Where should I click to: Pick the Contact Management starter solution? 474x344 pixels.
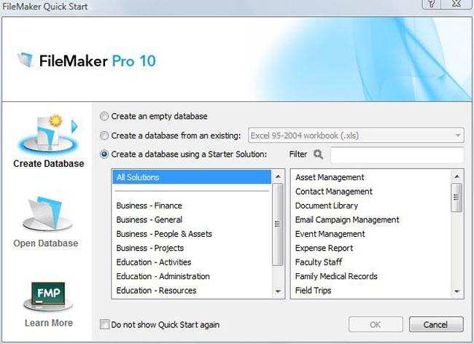[x=333, y=191]
